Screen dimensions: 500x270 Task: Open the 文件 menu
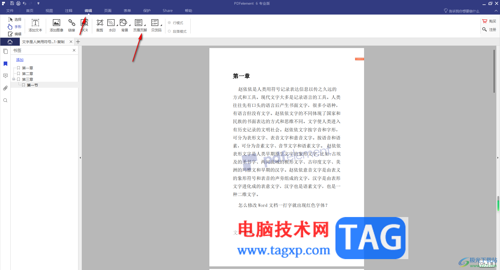click(10, 11)
